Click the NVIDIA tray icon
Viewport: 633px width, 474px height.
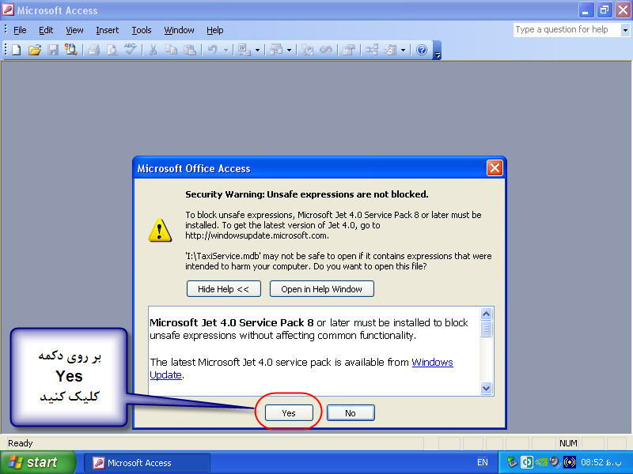click(541, 462)
